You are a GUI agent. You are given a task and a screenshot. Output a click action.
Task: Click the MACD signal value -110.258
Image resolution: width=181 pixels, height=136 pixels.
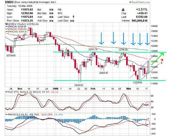pyautogui.click(x=46, y=115)
